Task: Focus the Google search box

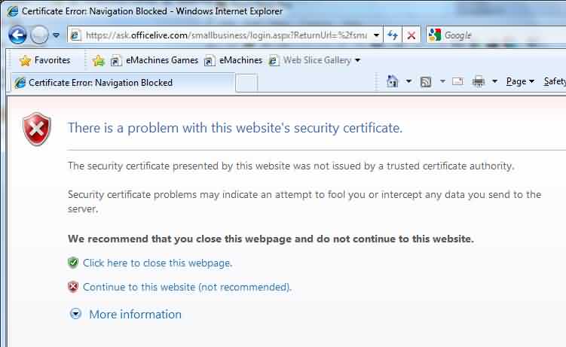Action: pos(503,35)
